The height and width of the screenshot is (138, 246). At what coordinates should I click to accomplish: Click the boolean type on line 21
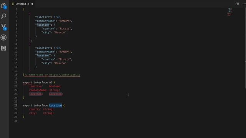point(55,86)
